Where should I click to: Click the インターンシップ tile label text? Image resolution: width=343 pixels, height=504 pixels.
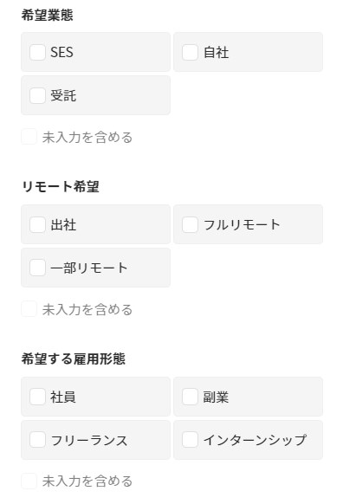pyautogui.click(x=255, y=440)
